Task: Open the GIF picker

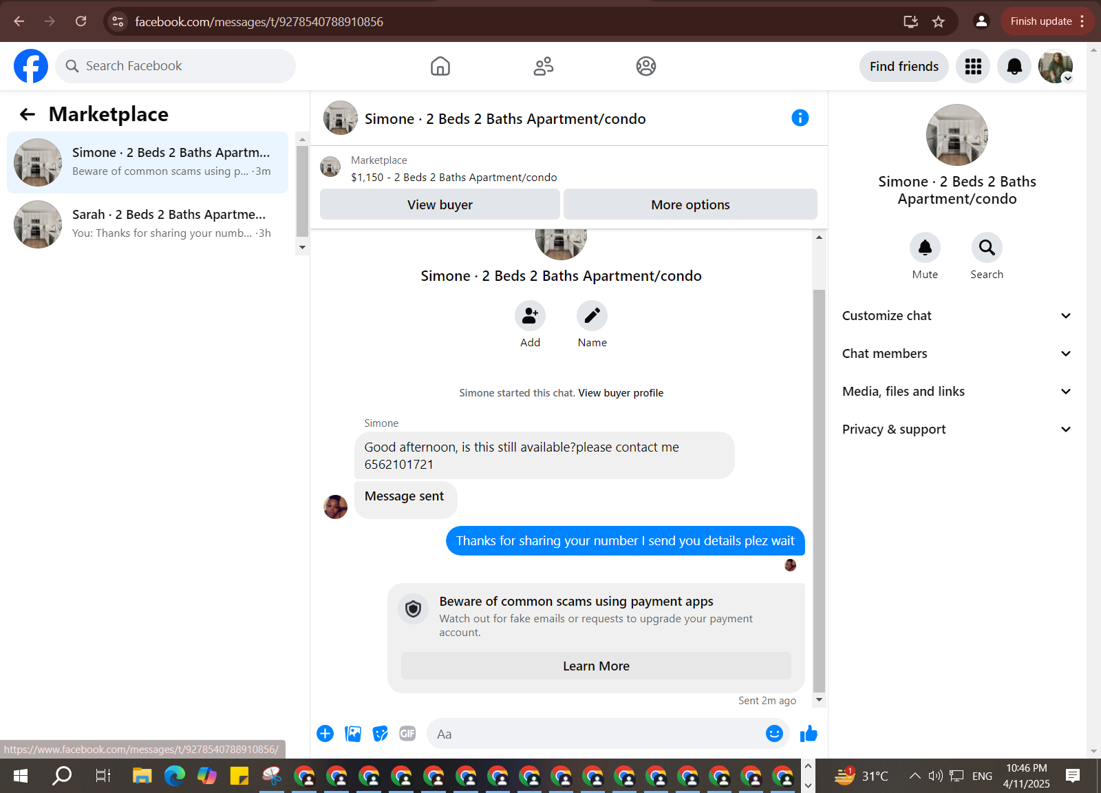Action: [x=407, y=734]
